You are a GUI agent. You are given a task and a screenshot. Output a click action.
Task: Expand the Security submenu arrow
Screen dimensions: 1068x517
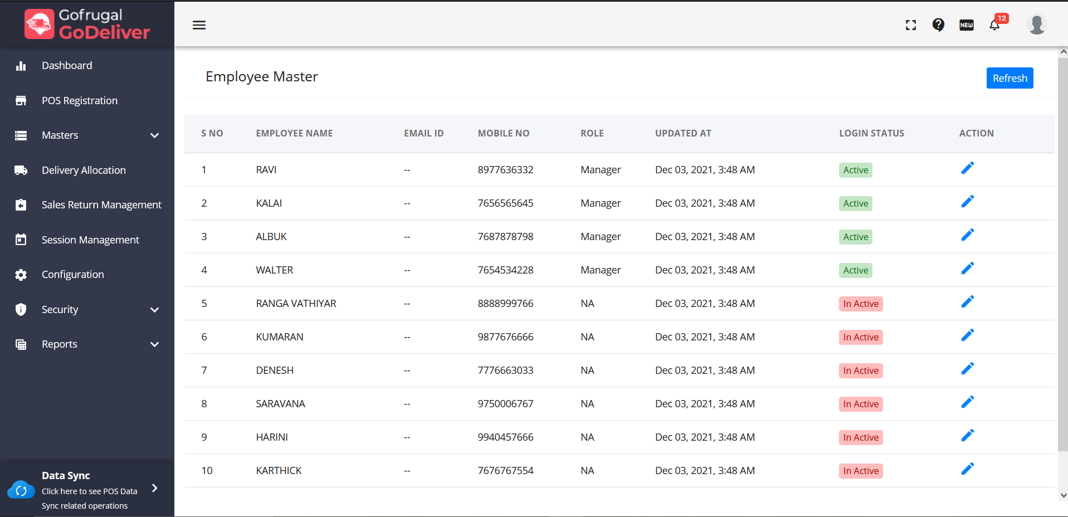click(155, 310)
